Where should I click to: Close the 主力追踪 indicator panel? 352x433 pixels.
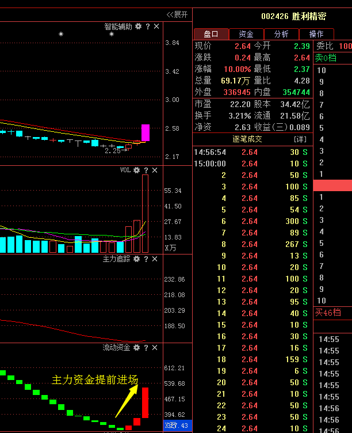click(x=155, y=259)
